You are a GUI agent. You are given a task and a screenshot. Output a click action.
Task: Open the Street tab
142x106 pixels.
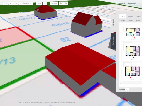pyautogui.click(x=130, y=21)
